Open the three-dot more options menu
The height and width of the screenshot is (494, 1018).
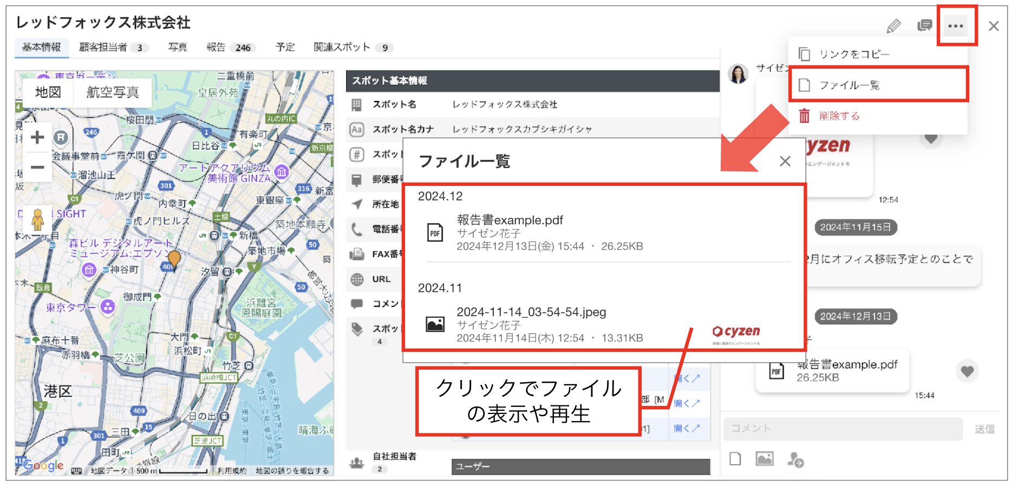[956, 26]
